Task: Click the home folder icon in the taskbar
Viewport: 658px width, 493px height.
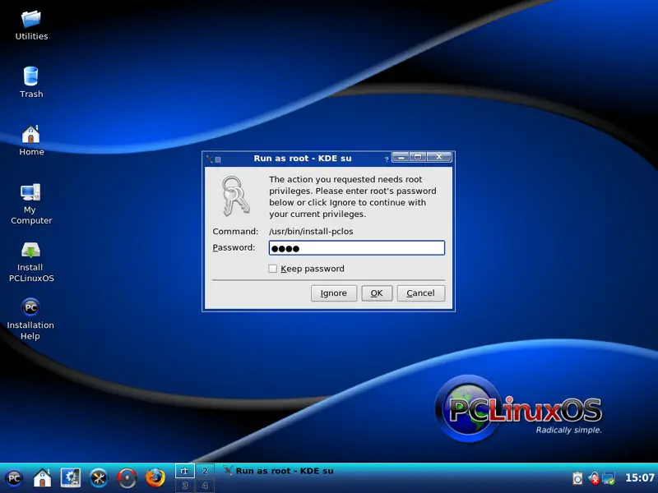Action: 43,478
